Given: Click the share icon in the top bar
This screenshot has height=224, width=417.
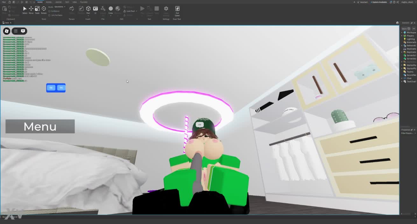Looking at the screenshot, I should click(x=398, y=2).
